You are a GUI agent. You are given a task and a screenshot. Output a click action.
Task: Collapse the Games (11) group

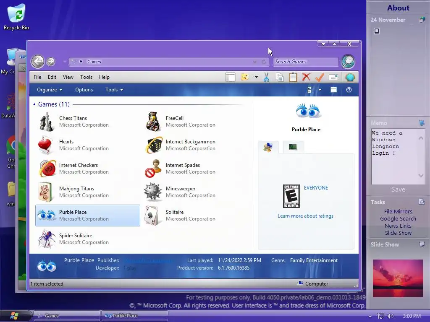pos(34,104)
